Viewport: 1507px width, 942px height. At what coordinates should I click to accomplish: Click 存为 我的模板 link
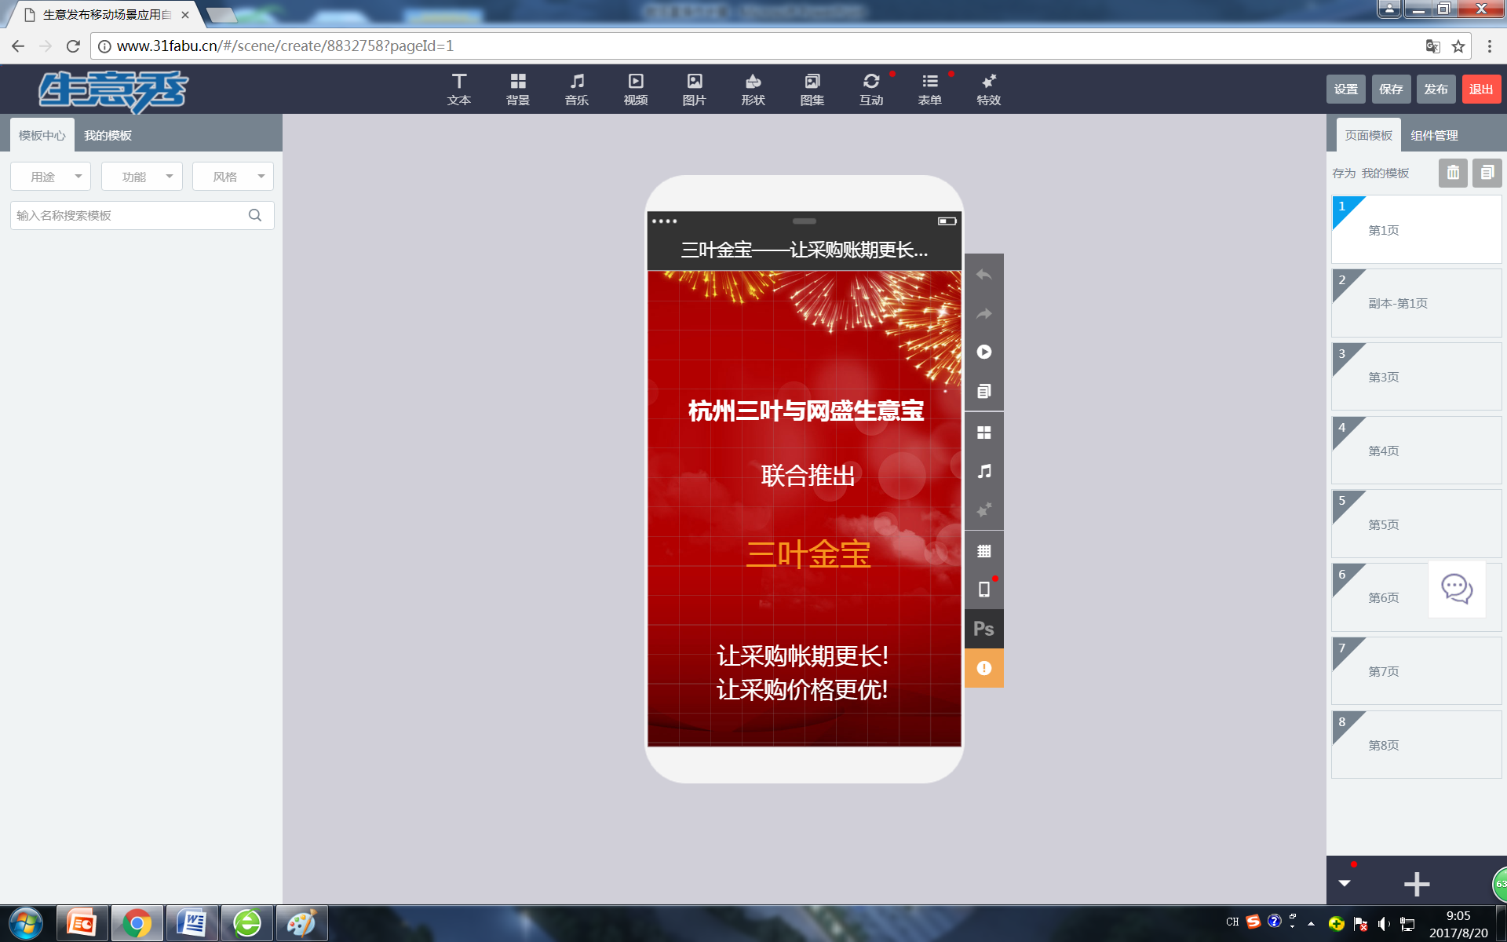1370,173
